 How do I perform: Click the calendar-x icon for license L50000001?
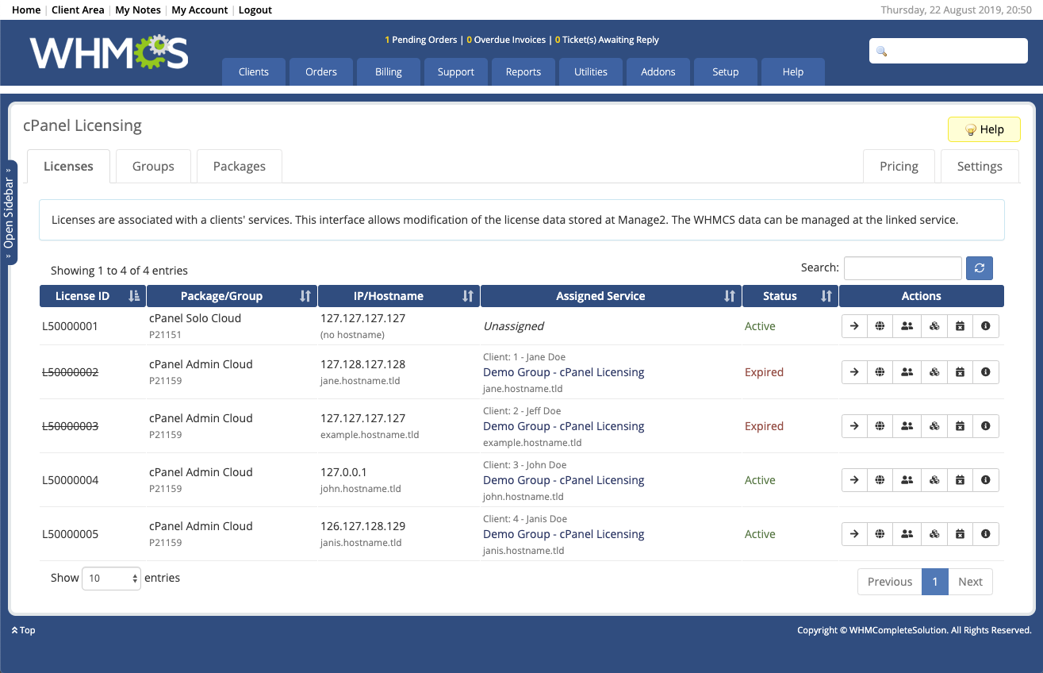[960, 326]
